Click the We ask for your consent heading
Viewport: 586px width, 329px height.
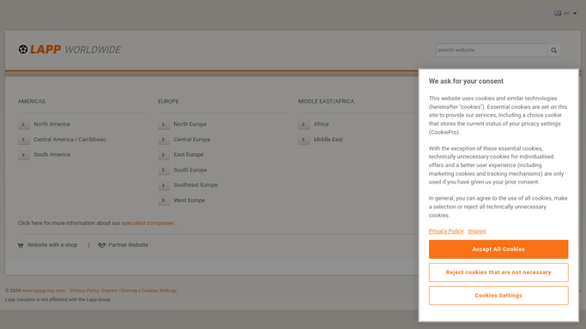(x=466, y=81)
